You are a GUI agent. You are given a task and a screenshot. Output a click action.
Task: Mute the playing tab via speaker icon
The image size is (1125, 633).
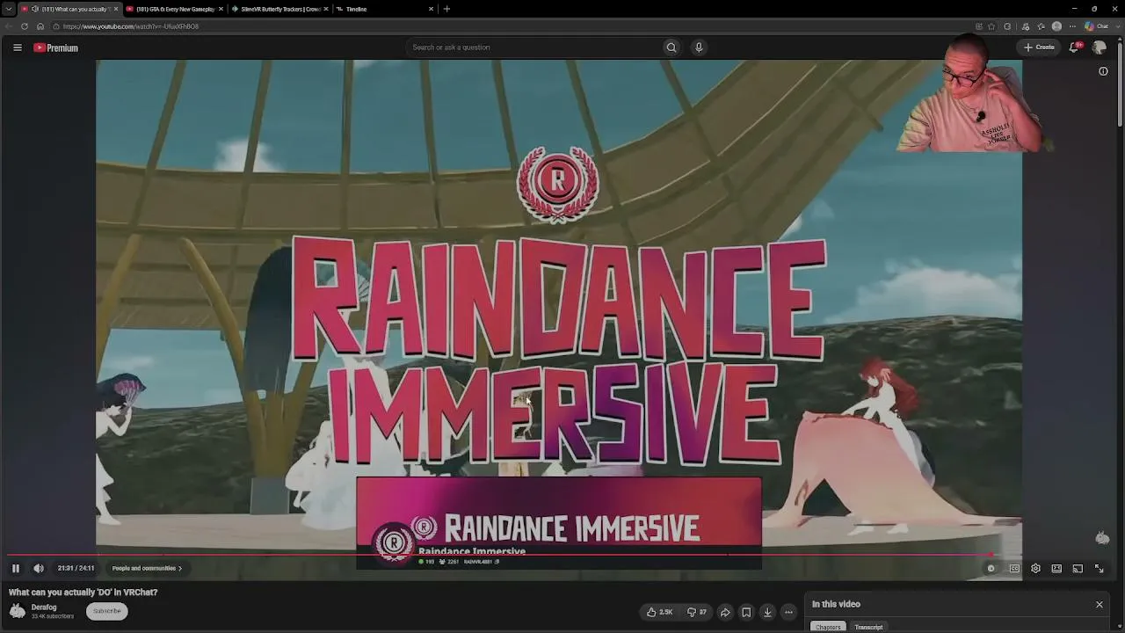(35, 9)
